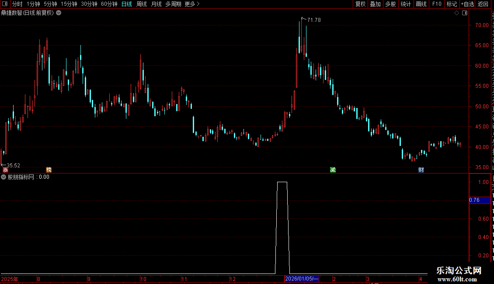Select the 月线 monthly period tab
The height and width of the screenshot is (284, 494).
(x=156, y=4)
